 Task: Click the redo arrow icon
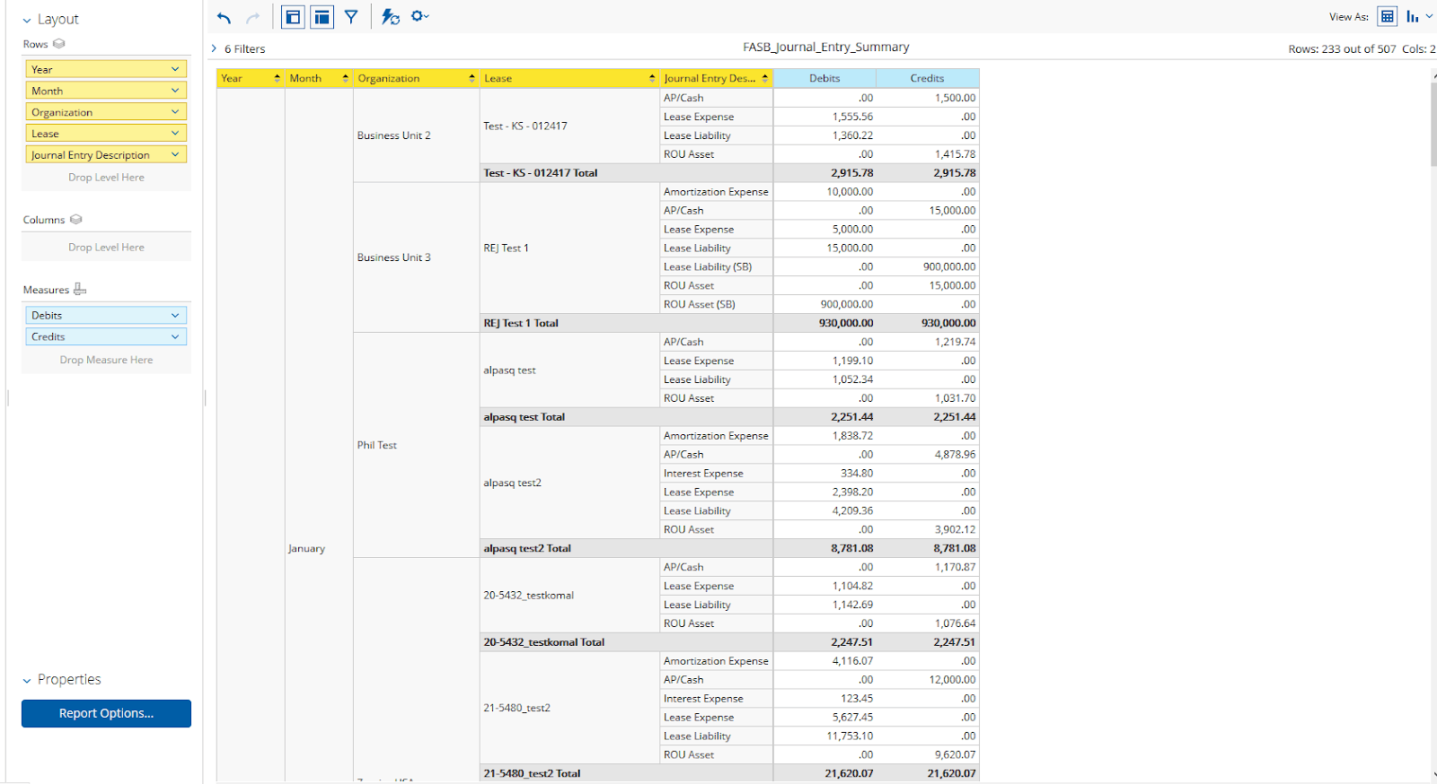pyautogui.click(x=253, y=17)
